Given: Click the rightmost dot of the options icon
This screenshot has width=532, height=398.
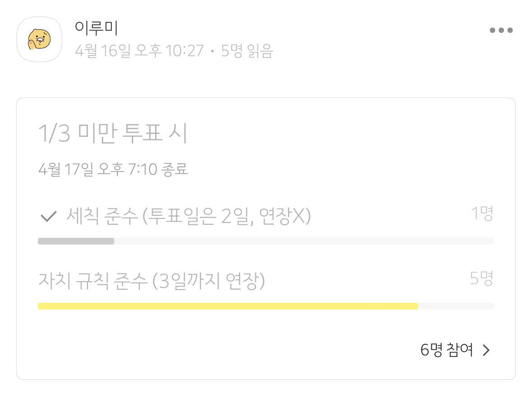Looking at the screenshot, I should 510,30.
